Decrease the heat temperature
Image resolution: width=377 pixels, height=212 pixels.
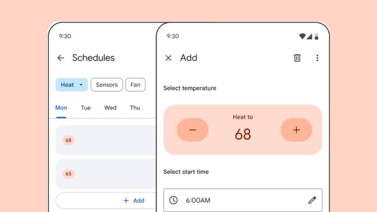click(x=192, y=130)
